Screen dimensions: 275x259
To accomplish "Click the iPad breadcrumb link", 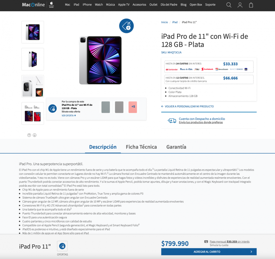I will (x=175, y=22).
